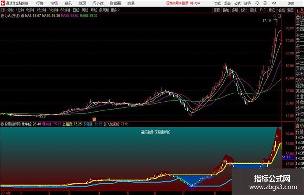
Task: Click the 游客 guest account label
Action: [x=291, y=3]
